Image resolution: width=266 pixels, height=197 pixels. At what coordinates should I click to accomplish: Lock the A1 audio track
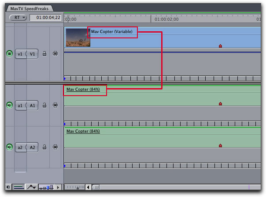(x=44, y=105)
